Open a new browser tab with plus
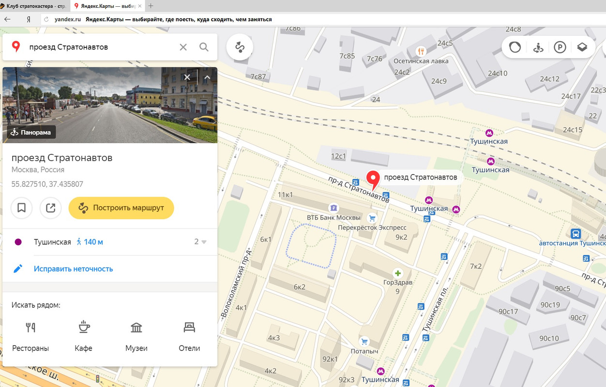 click(151, 6)
